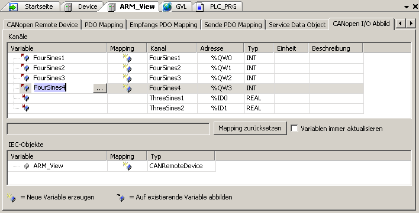Click the Einheit column header
The image size is (419, 213).
[x=291, y=48]
